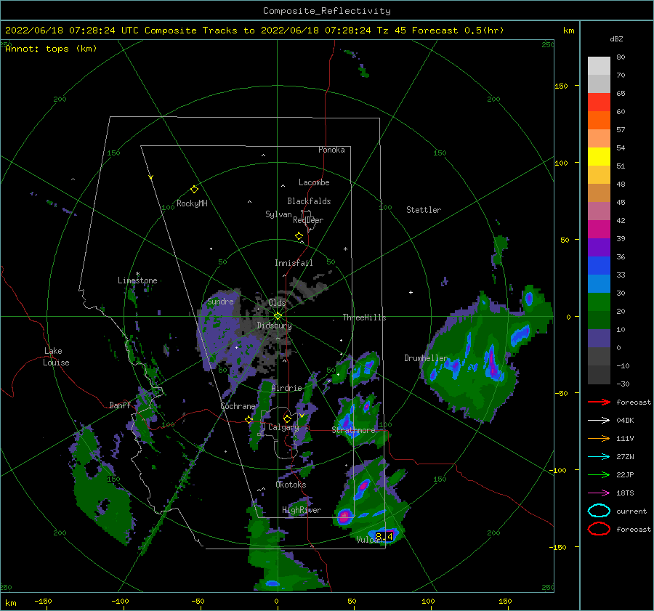Select the white 04DK track arrow
The height and width of the screenshot is (611, 654).
(x=599, y=421)
